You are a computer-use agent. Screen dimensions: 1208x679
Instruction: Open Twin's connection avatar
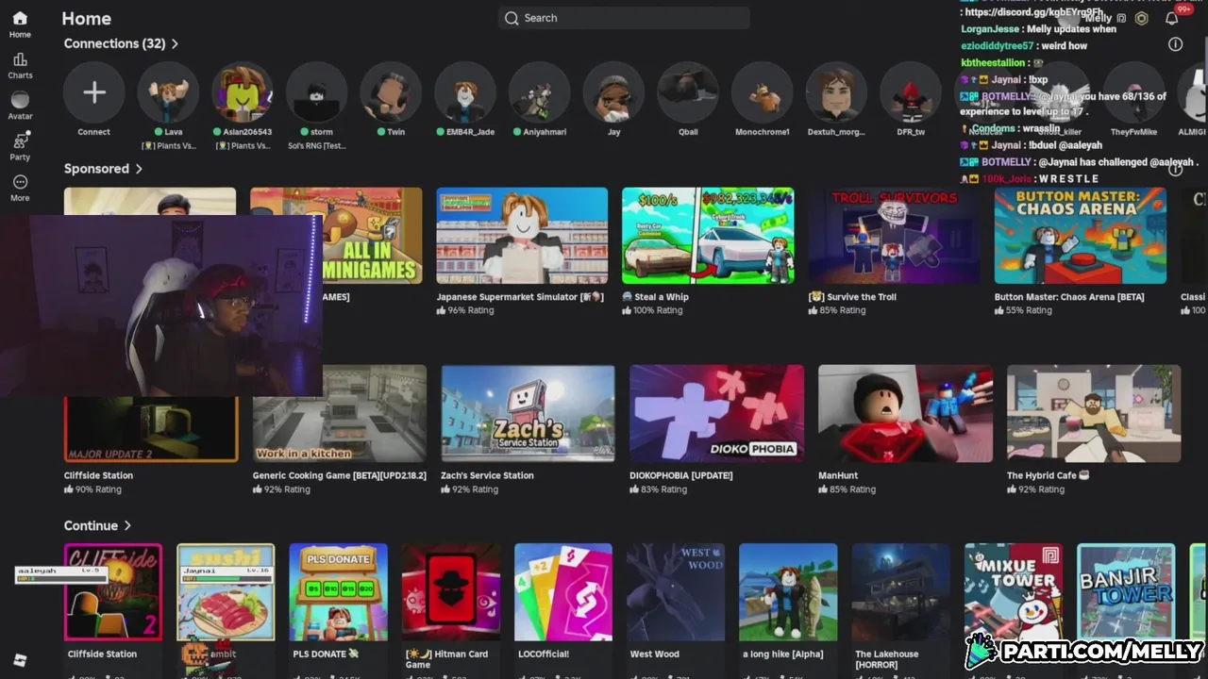click(391, 92)
